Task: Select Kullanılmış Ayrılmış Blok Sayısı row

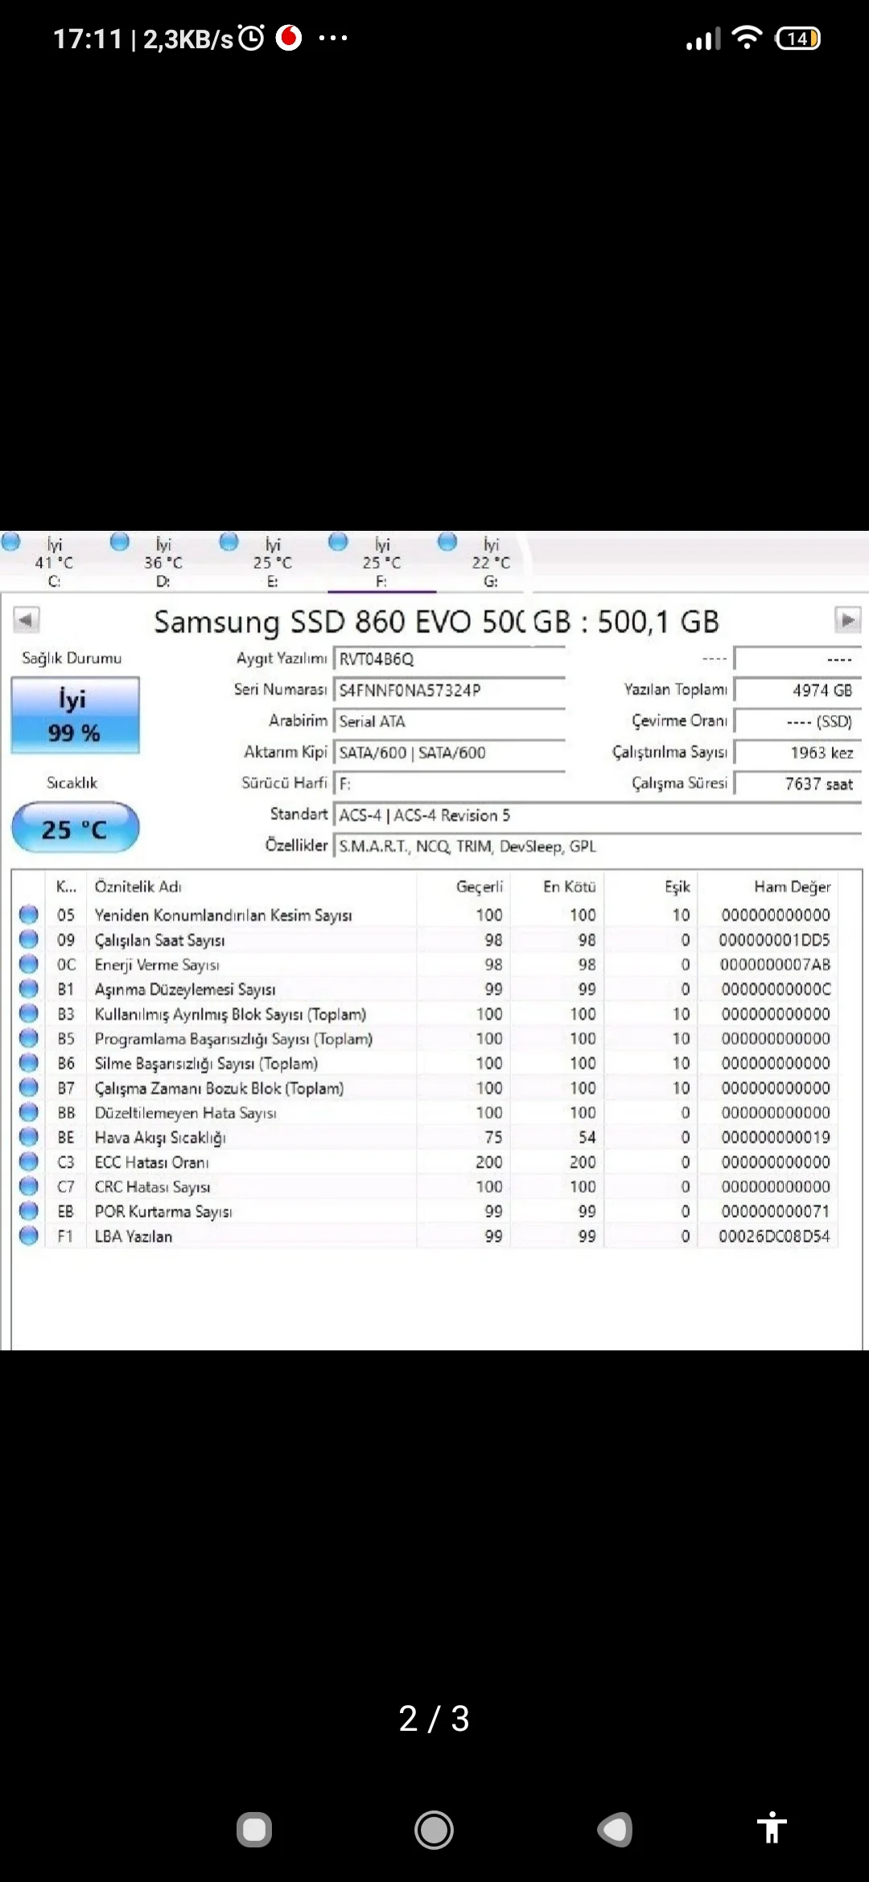Action: [426, 1013]
